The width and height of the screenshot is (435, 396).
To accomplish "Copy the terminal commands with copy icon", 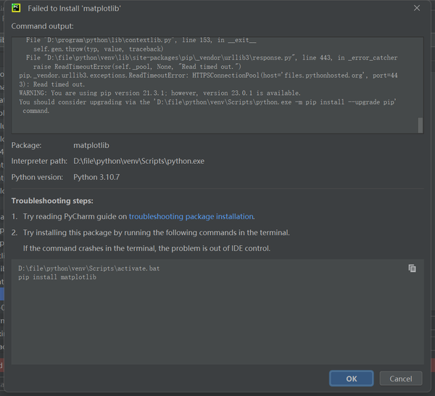I will [x=412, y=268].
